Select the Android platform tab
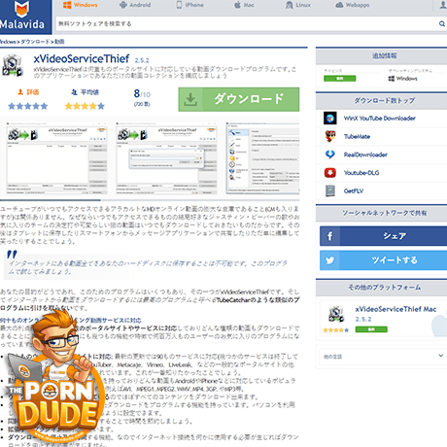Image resolution: width=447 pixels, height=447 pixels. [135, 5]
